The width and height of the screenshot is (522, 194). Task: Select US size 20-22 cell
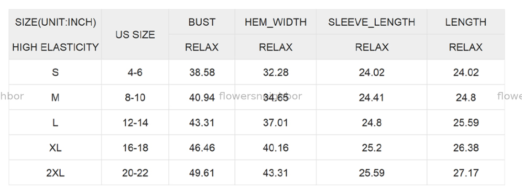point(136,173)
